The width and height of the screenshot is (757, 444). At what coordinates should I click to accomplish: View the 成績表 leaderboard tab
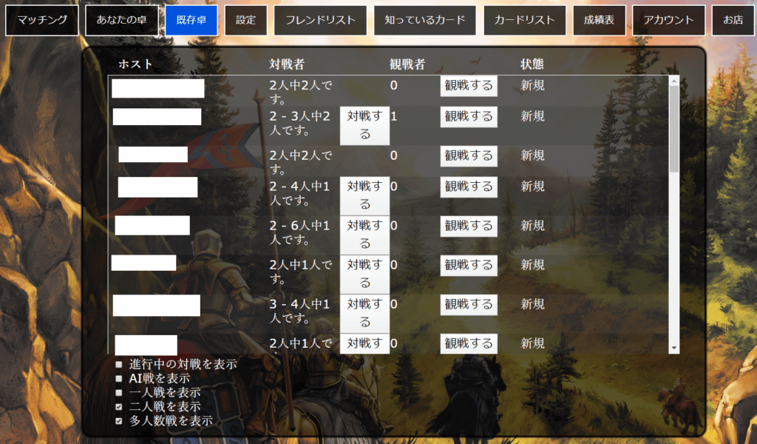tap(598, 20)
